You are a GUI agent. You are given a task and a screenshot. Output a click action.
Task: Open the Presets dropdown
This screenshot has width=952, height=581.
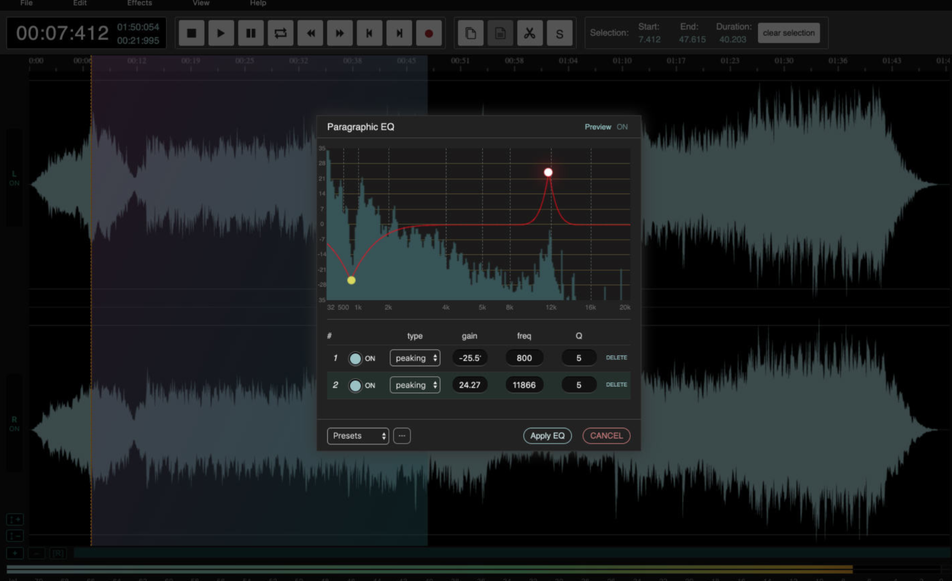coord(357,436)
